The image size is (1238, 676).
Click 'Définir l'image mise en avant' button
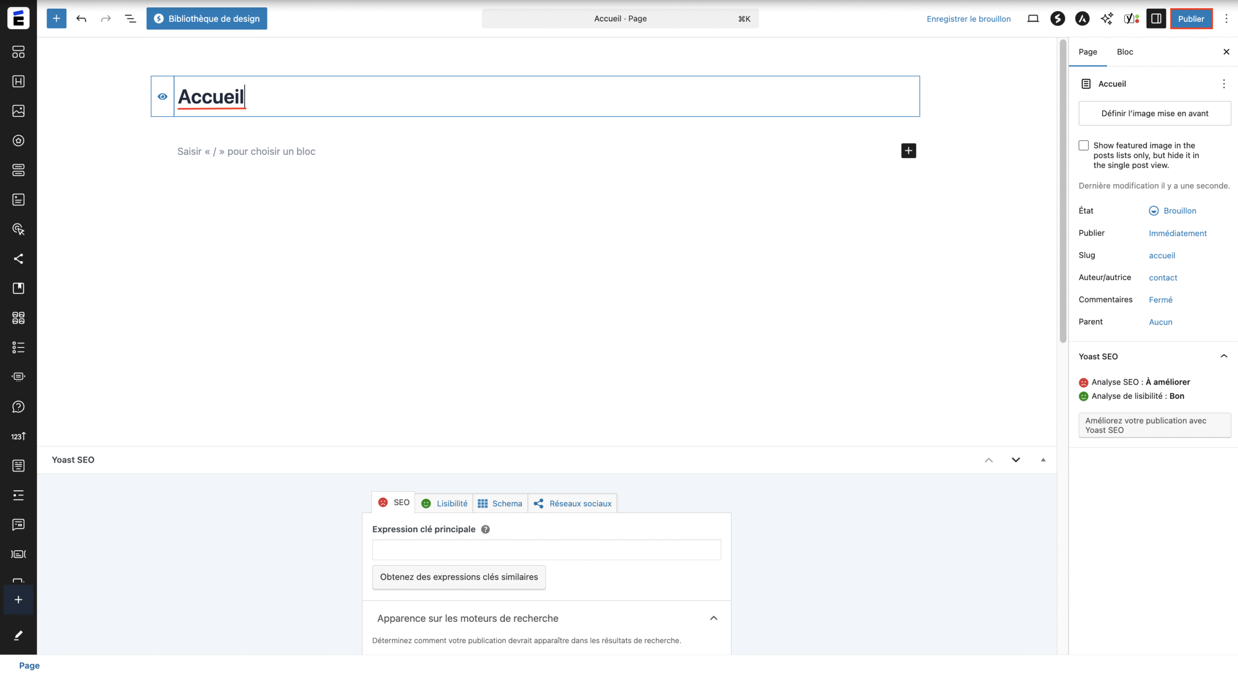click(x=1154, y=113)
